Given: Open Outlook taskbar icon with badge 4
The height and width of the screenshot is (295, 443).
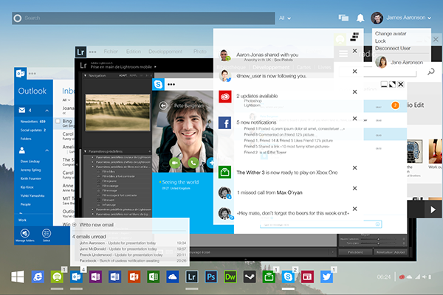Looking at the screenshot, I should (76, 277).
